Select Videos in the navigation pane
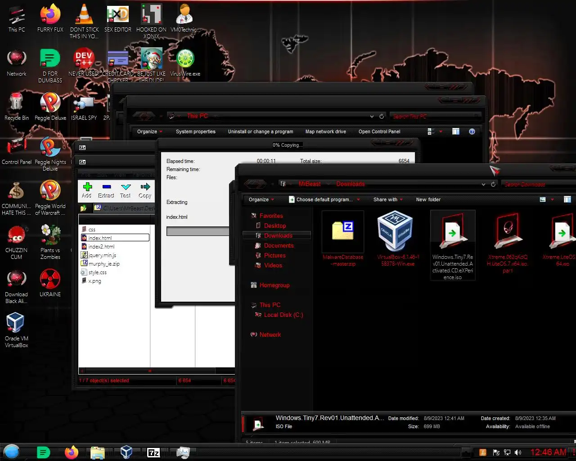Viewport: 576px width, 461px height. click(273, 265)
